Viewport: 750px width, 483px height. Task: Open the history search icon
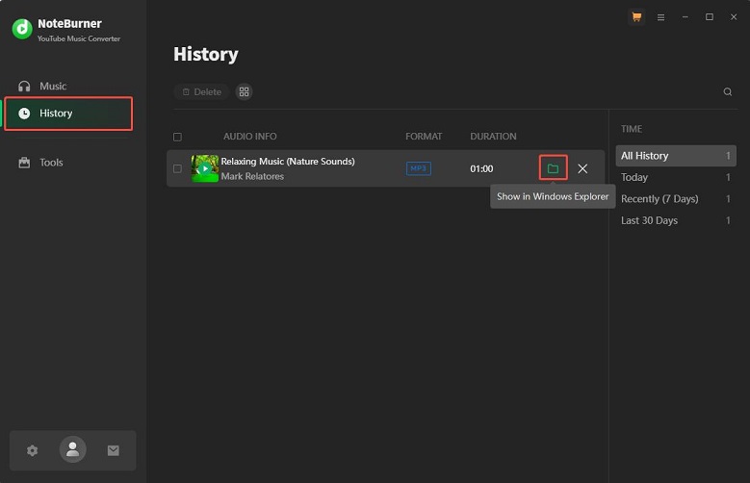tap(728, 91)
